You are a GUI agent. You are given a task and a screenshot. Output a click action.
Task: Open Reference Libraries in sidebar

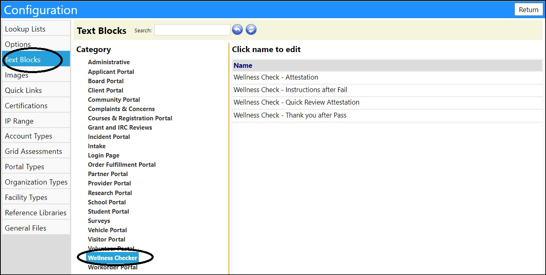(36, 213)
